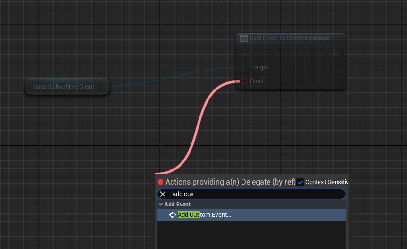This screenshot has width=407, height=249.
Task: Click the Target pin label text
Action: point(260,67)
